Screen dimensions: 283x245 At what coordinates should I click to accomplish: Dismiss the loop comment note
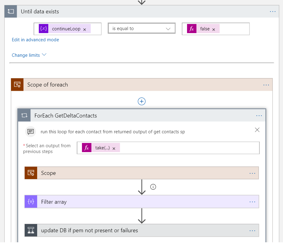[x=257, y=130]
